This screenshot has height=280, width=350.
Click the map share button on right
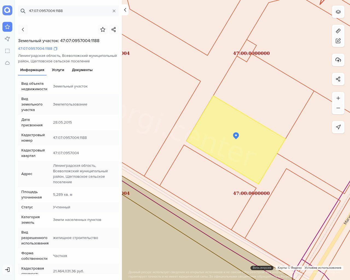pyautogui.click(x=338, y=79)
